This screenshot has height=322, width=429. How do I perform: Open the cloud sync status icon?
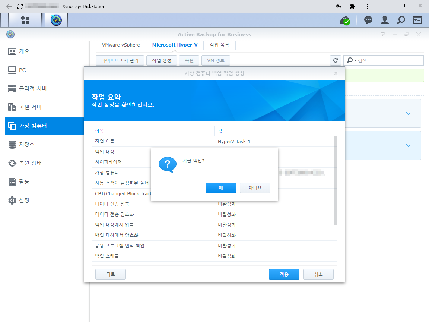pyautogui.click(x=345, y=20)
